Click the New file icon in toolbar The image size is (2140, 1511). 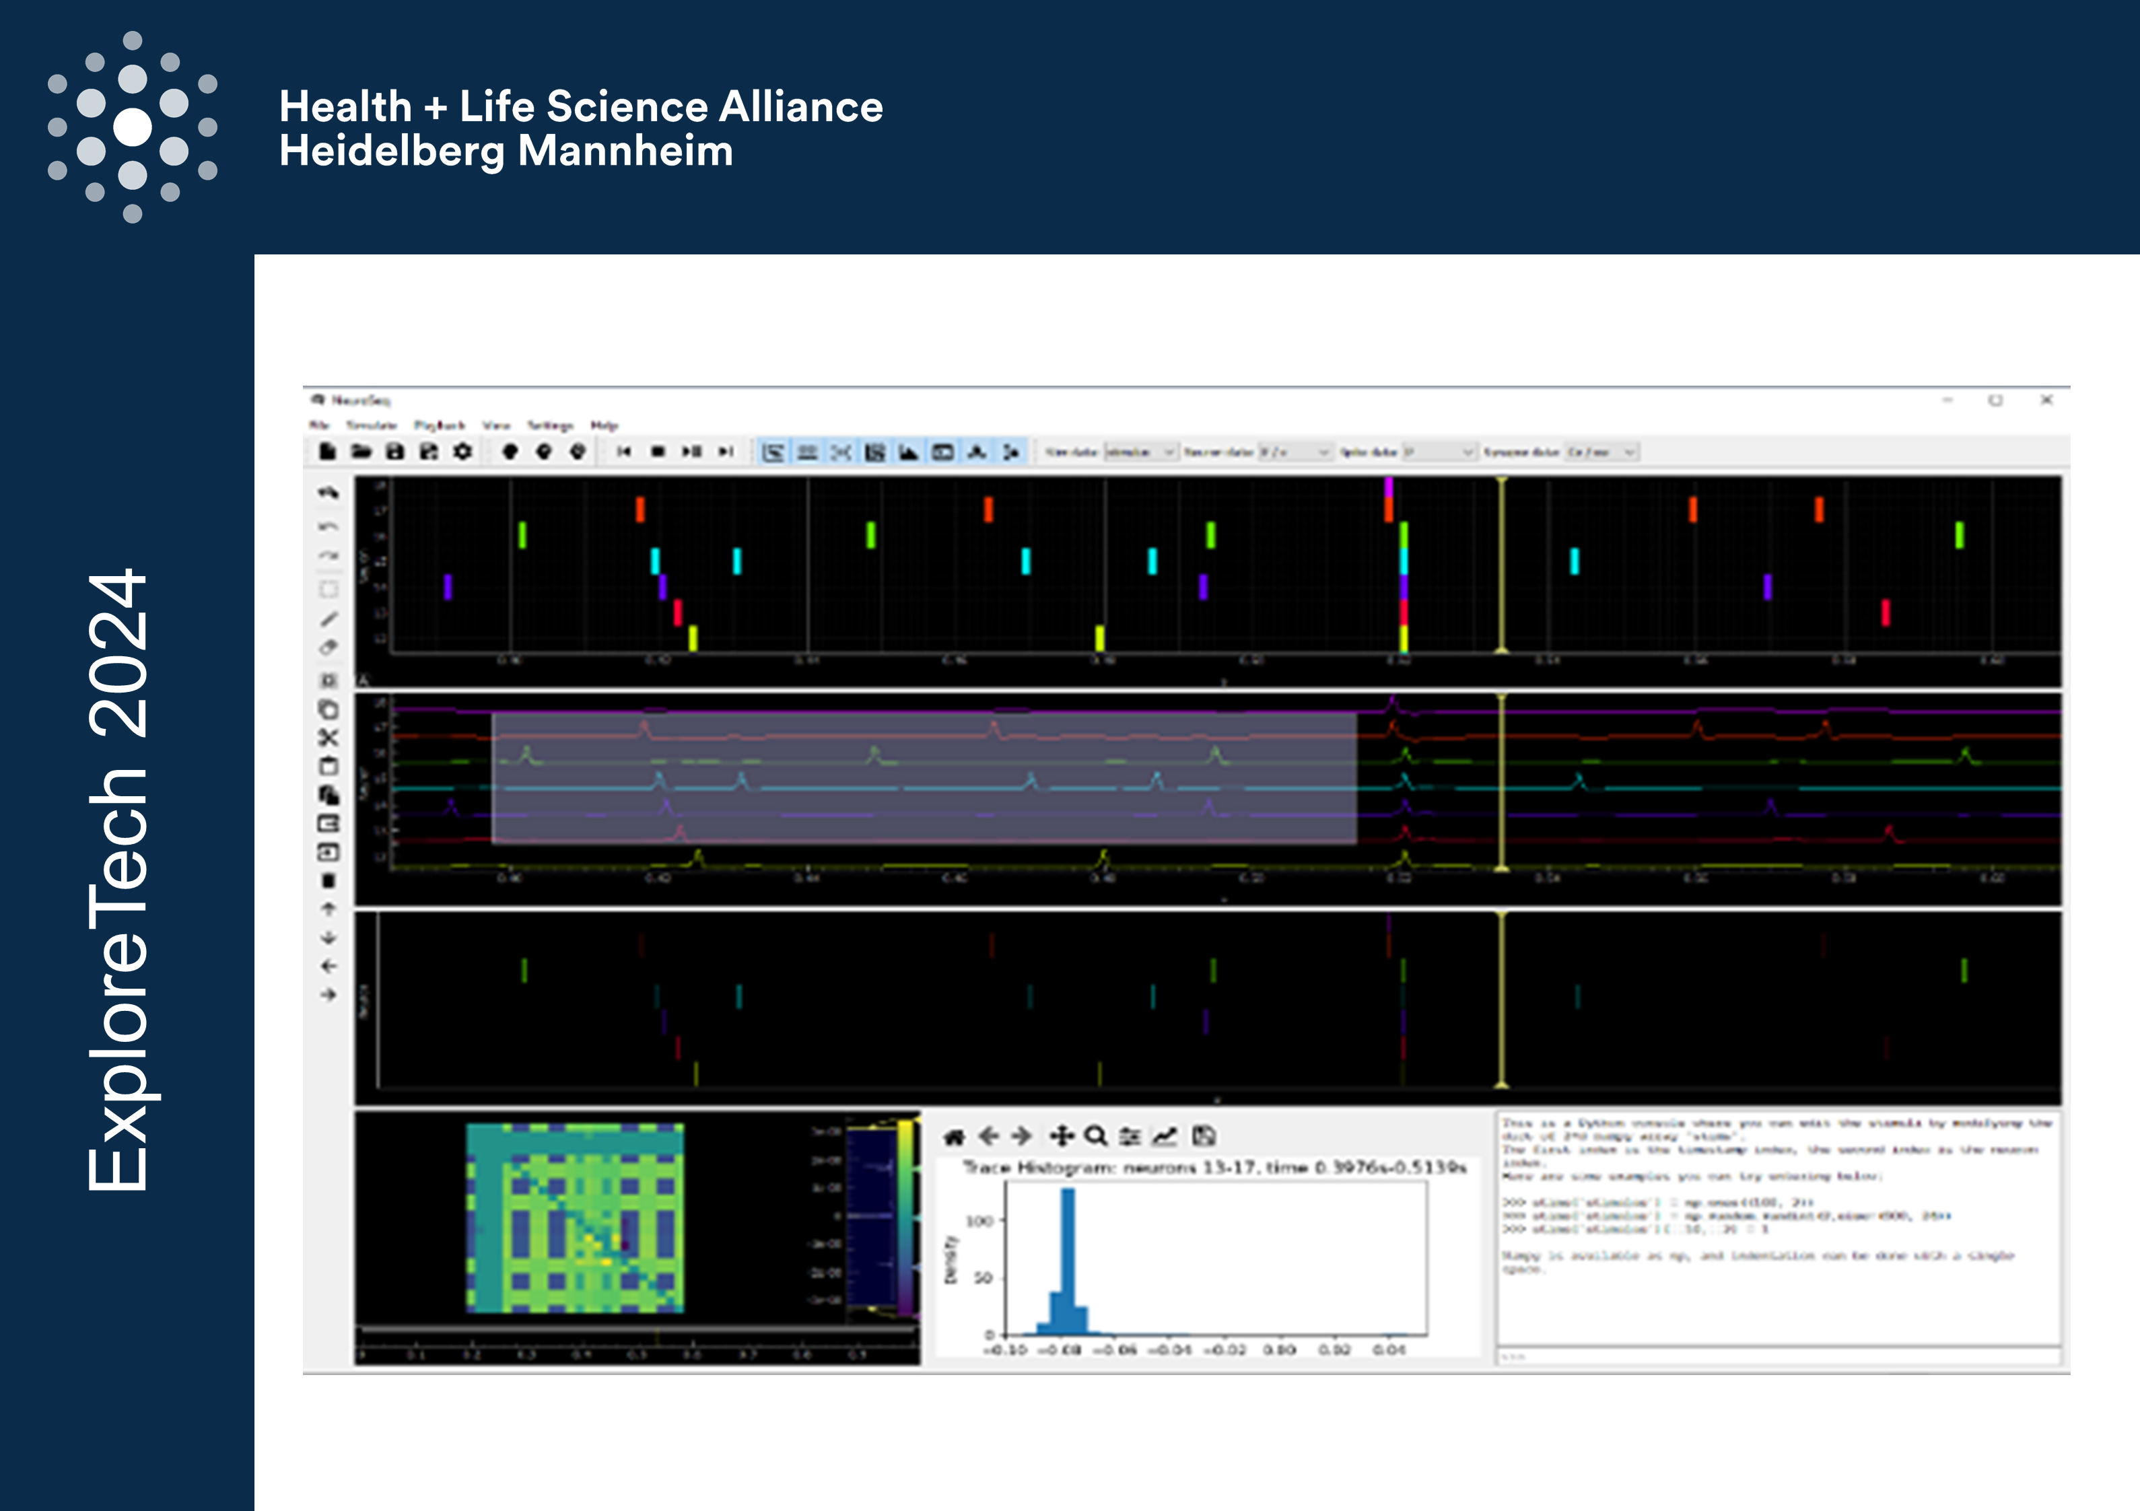point(327,452)
